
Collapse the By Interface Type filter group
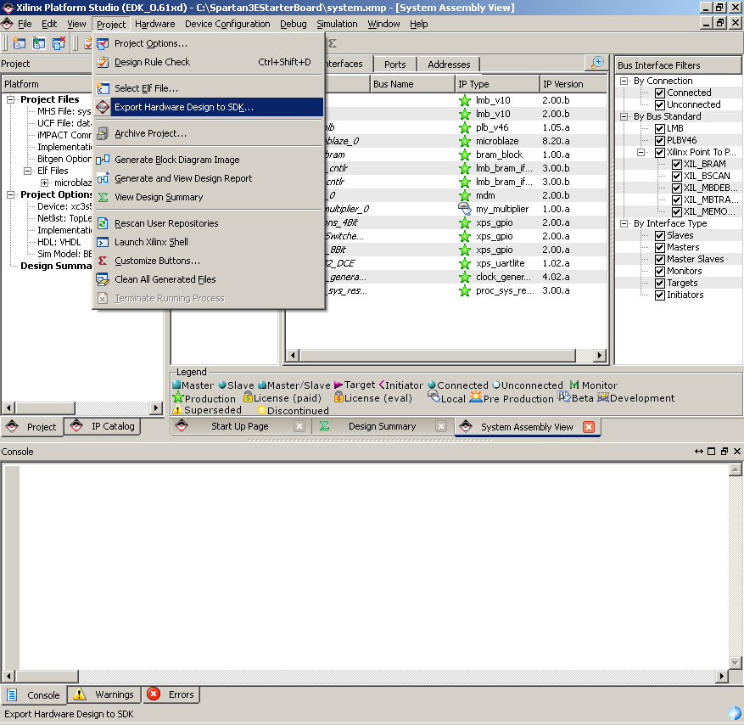pos(624,223)
